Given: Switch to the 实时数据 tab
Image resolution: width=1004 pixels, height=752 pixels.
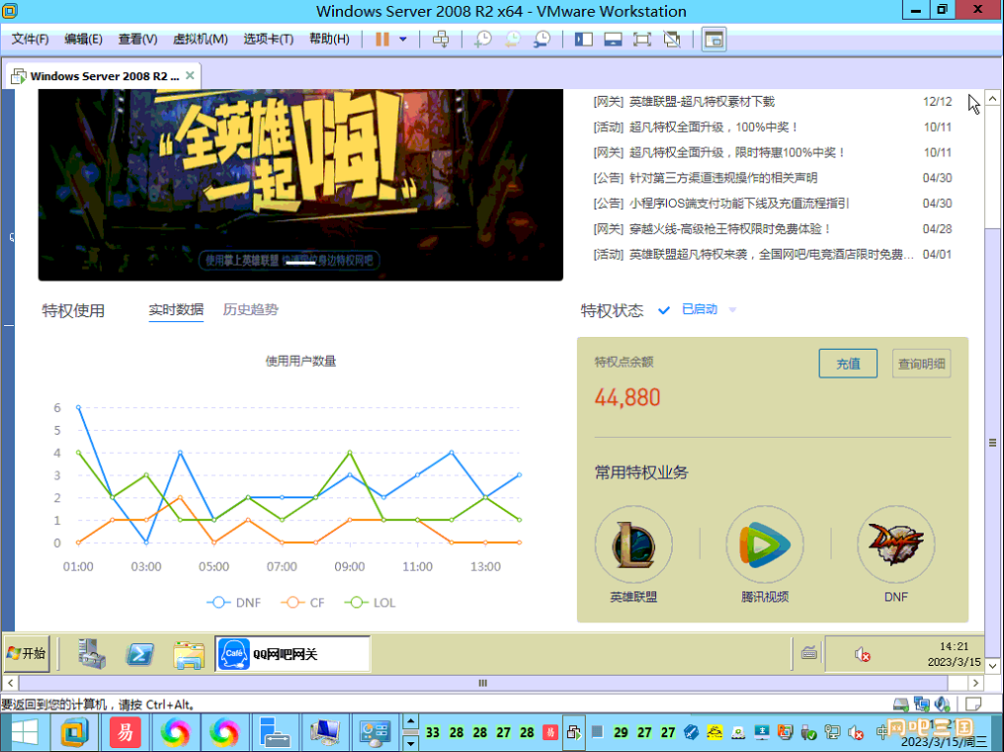Looking at the screenshot, I should tap(176, 310).
